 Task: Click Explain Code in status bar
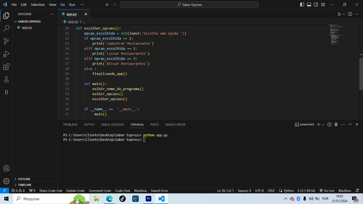pos(75,190)
